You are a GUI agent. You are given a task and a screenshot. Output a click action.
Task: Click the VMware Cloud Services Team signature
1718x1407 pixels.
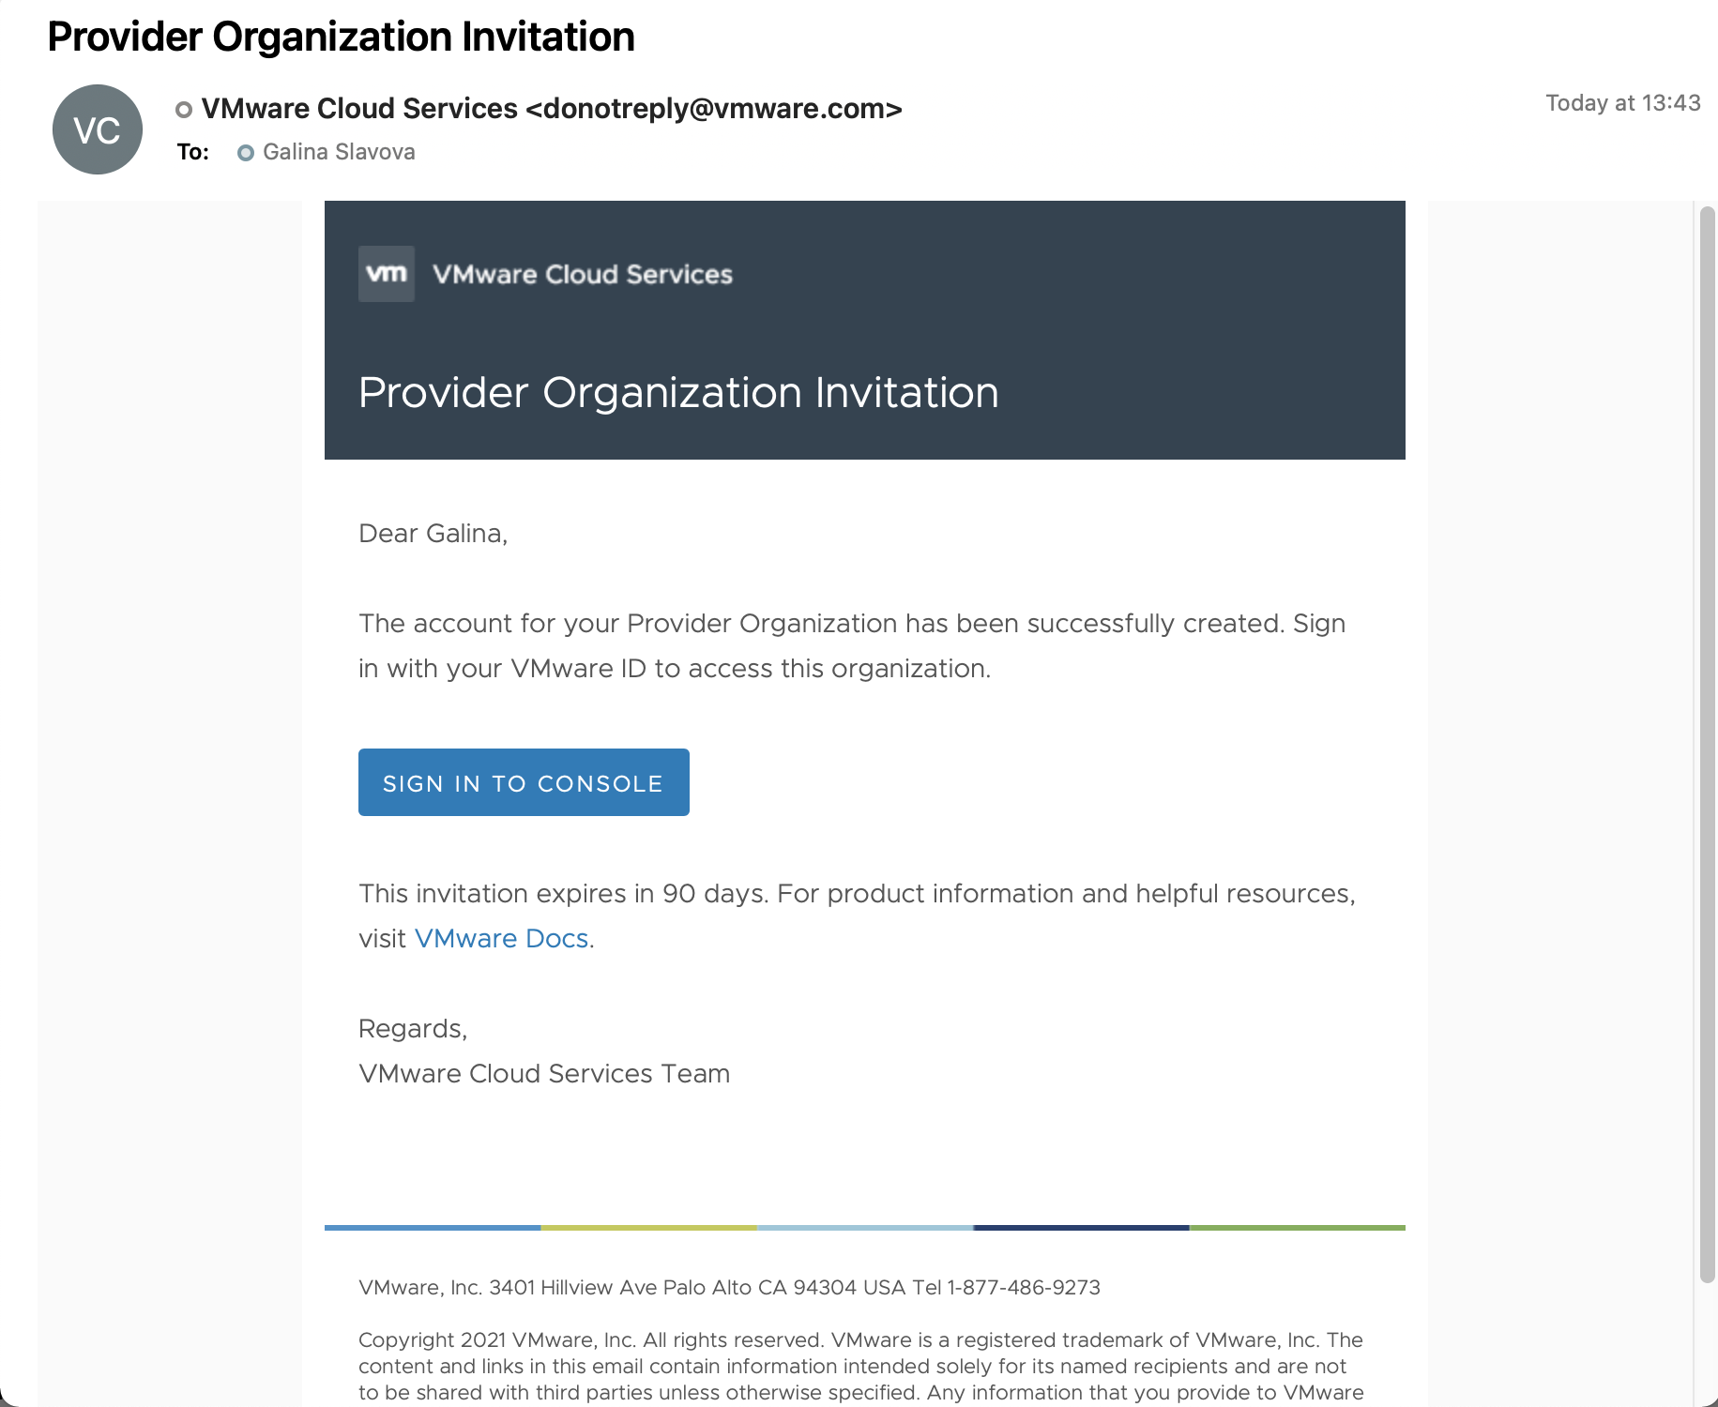point(543,1074)
